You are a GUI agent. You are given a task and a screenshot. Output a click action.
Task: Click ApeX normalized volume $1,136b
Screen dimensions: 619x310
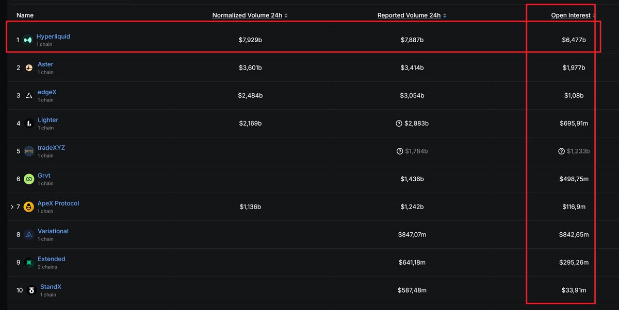pyautogui.click(x=250, y=206)
